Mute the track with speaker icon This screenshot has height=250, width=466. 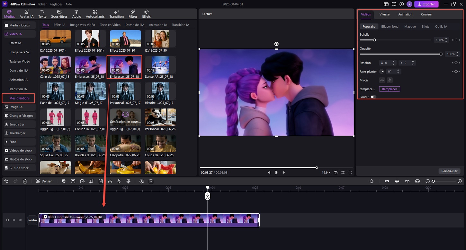(x=20, y=220)
